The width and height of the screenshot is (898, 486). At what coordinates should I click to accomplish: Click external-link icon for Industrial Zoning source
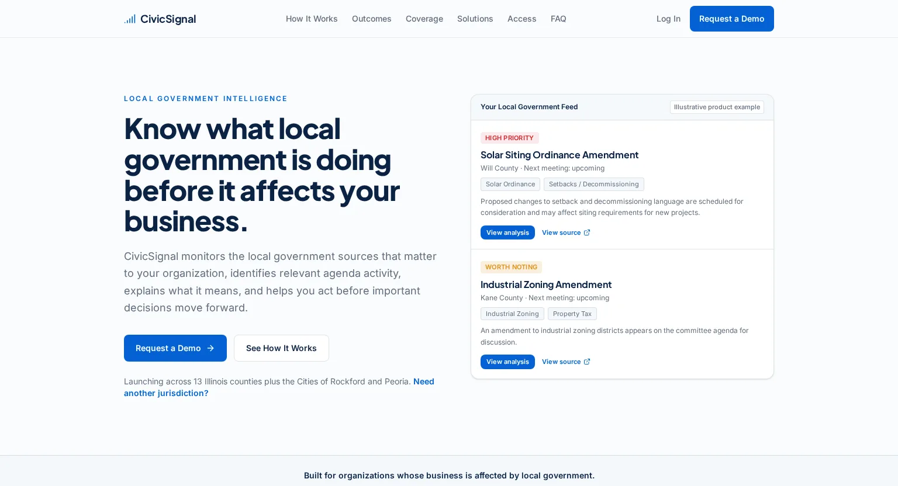[x=587, y=362]
